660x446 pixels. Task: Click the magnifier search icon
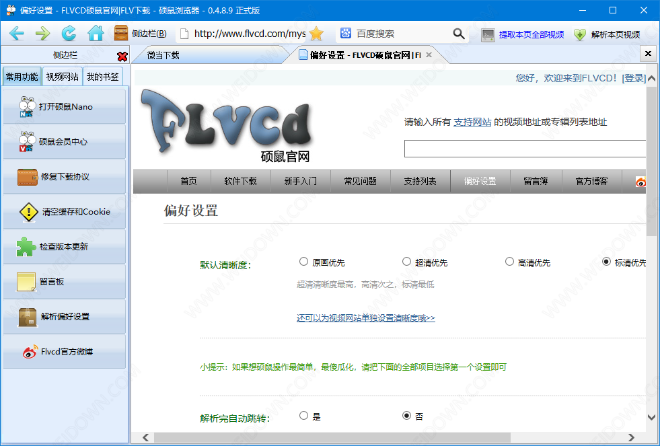click(459, 34)
